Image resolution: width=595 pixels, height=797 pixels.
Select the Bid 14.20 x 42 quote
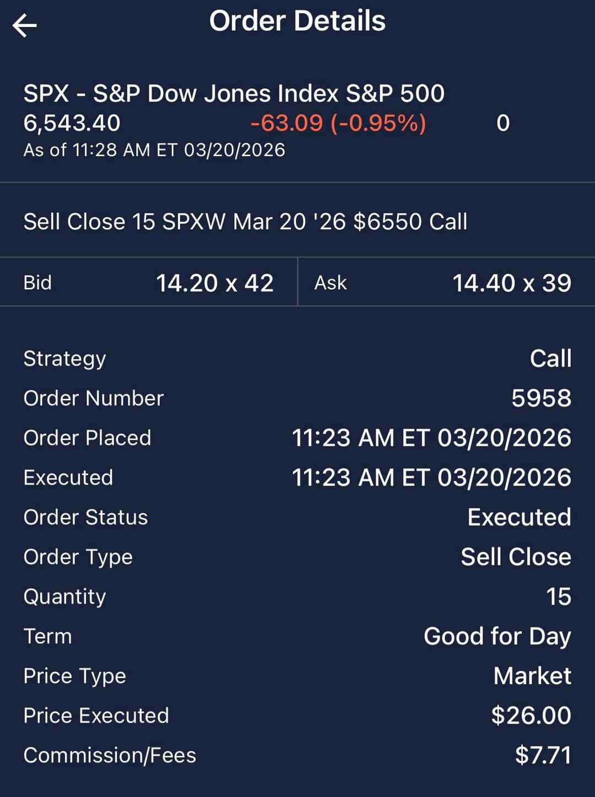tap(214, 283)
